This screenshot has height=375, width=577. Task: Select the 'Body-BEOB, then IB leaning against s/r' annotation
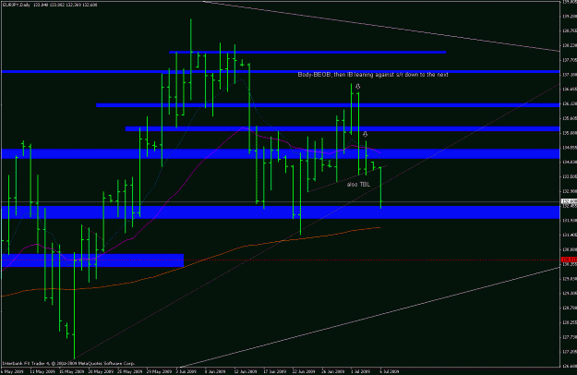pyautogui.click(x=372, y=75)
